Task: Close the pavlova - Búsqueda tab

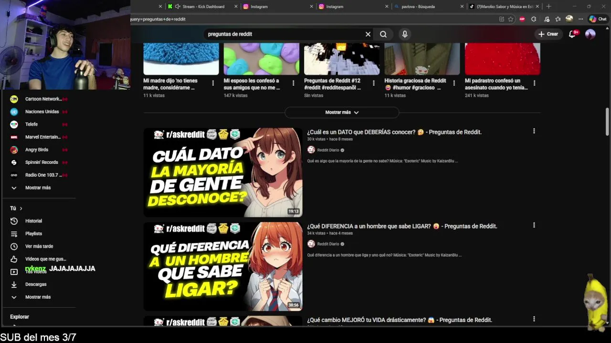Action: [462, 7]
